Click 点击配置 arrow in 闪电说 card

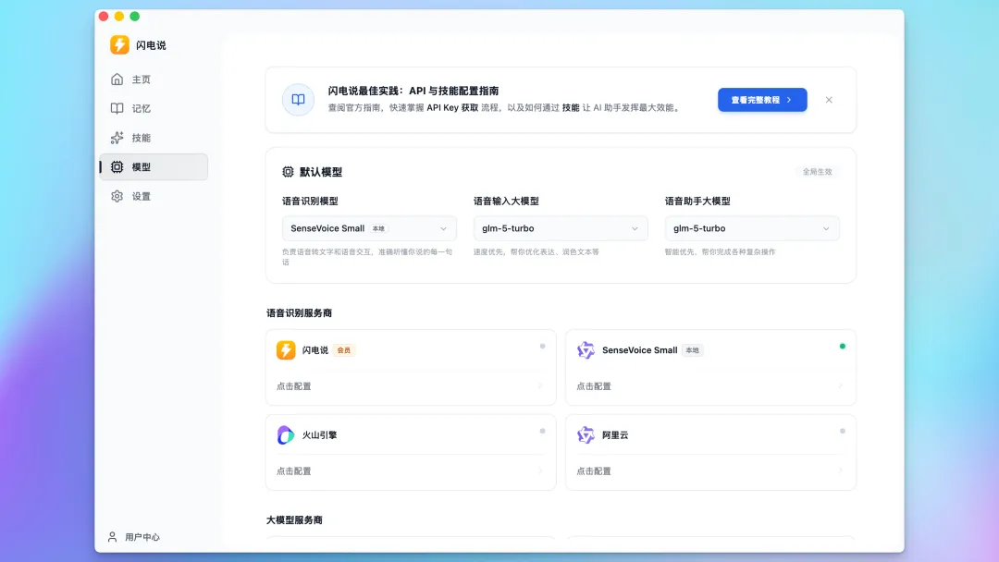540,385
